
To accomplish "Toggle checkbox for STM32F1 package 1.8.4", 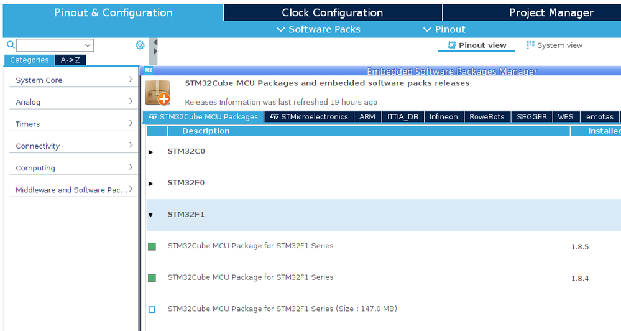I will tap(152, 278).
